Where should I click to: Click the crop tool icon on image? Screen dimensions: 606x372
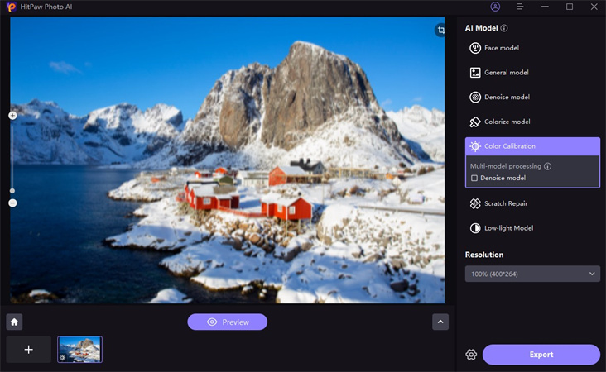(x=441, y=30)
